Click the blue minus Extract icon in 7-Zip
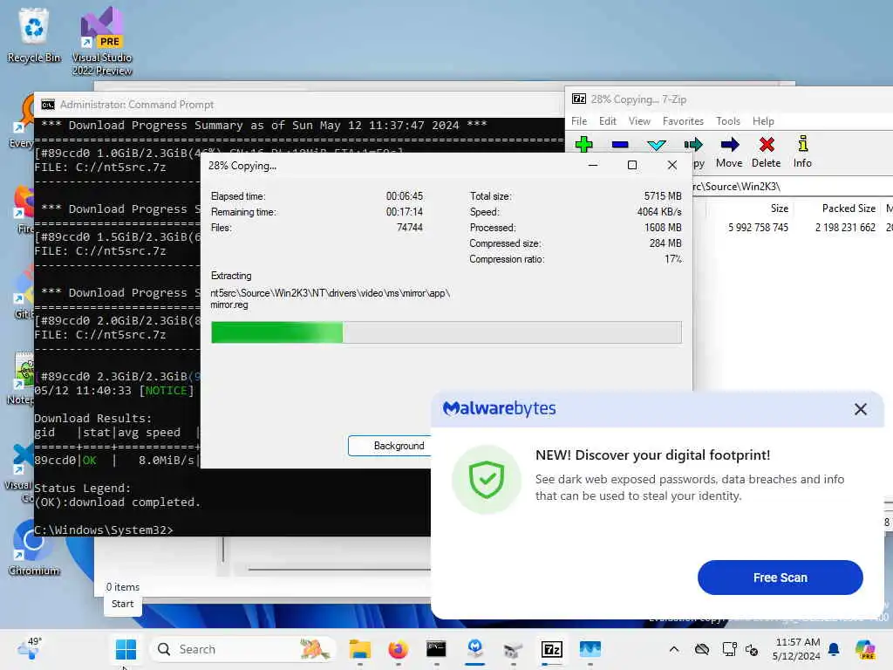 (x=620, y=145)
